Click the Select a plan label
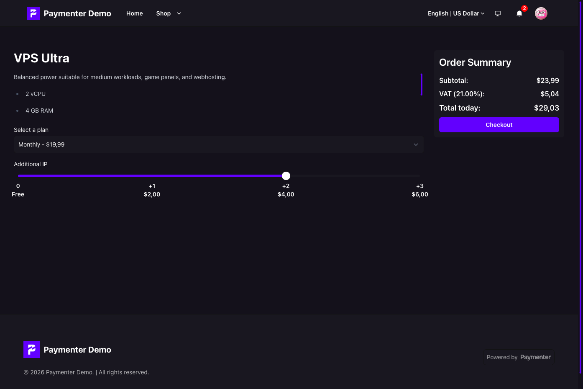Image resolution: width=583 pixels, height=389 pixels. coord(31,130)
